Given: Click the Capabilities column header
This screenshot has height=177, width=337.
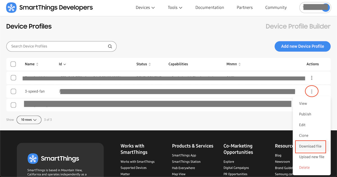Looking at the screenshot, I should [x=178, y=64].
